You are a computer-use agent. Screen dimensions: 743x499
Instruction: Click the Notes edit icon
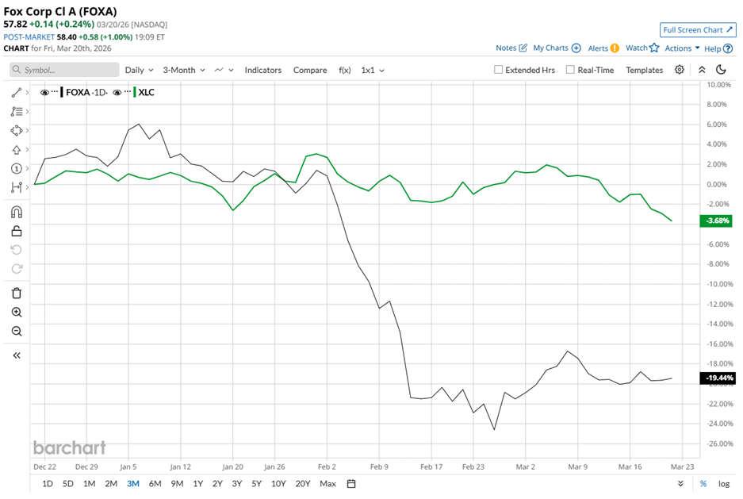coord(523,48)
